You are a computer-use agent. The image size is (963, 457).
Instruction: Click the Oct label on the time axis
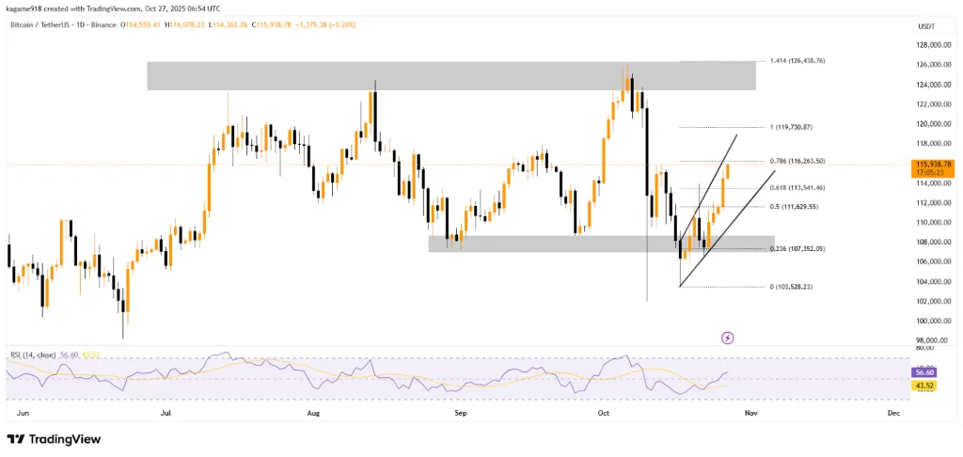click(x=603, y=412)
